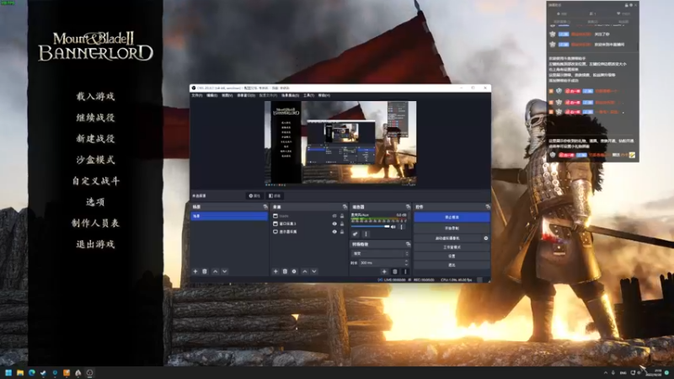The image size is (674, 379).
Task: Increase the 300 ms duration with the up spinner arrow
Action: click(406, 261)
